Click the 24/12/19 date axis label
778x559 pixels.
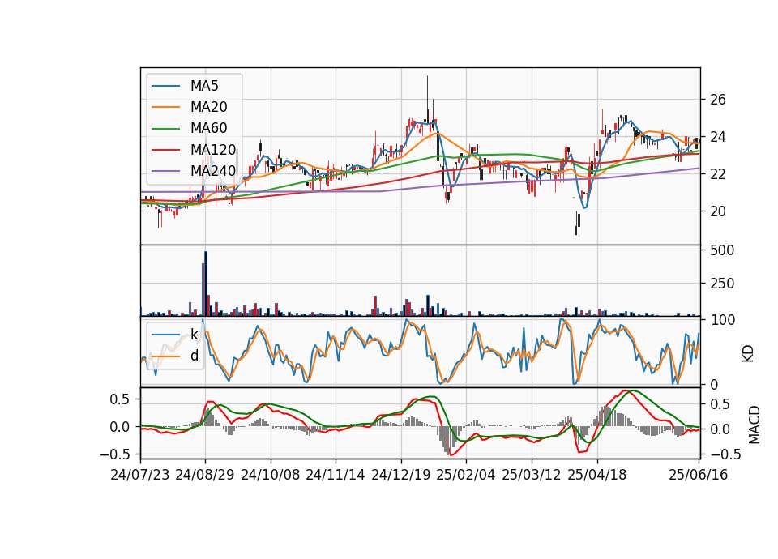401,475
